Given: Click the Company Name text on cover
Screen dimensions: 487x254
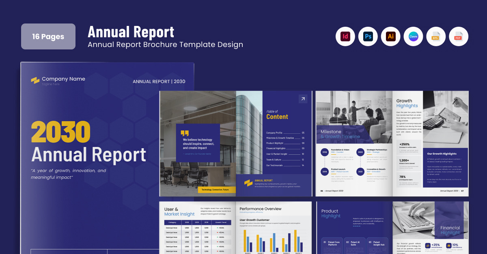Looking at the screenshot, I should [64, 79].
